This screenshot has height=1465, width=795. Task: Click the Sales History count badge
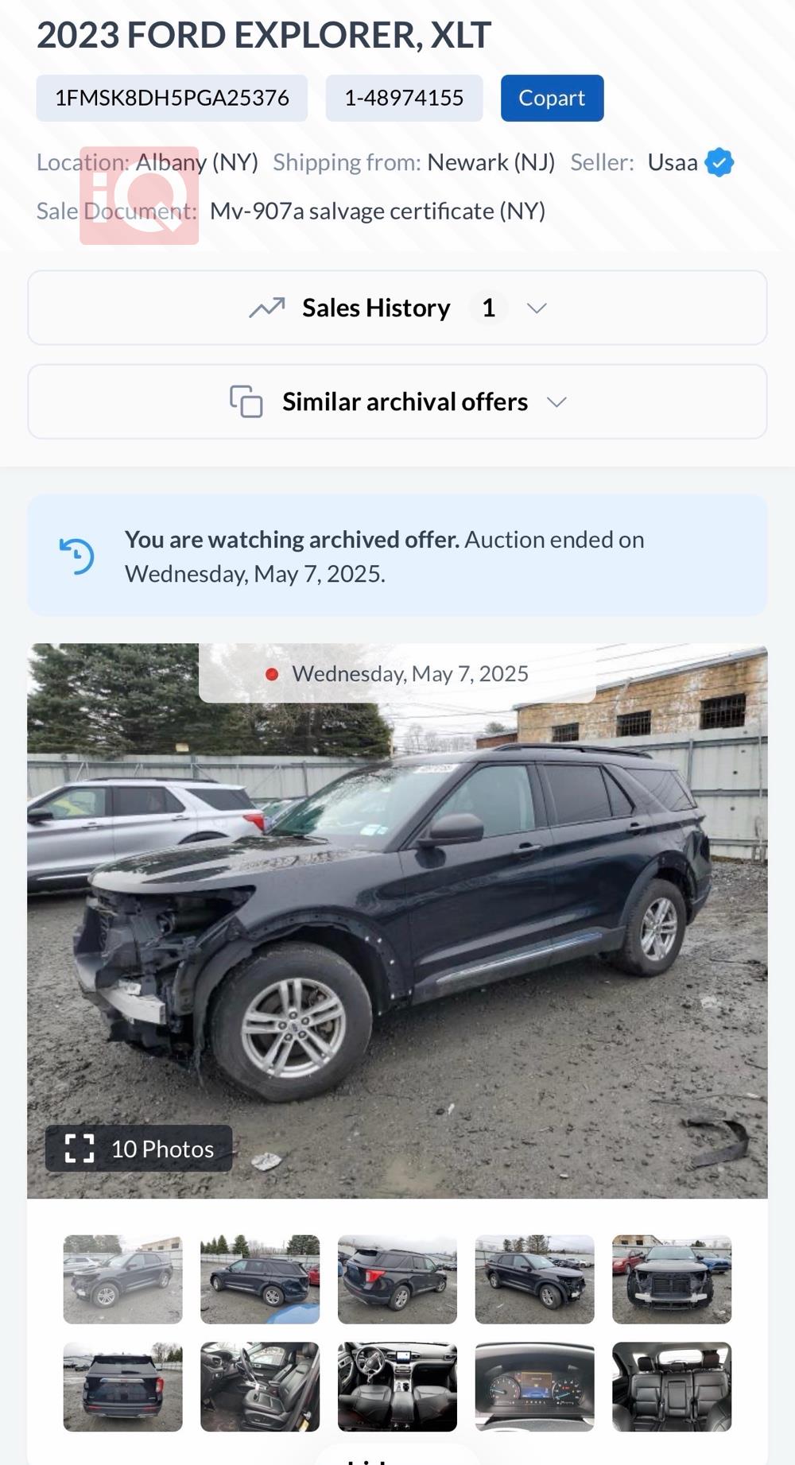coord(489,308)
